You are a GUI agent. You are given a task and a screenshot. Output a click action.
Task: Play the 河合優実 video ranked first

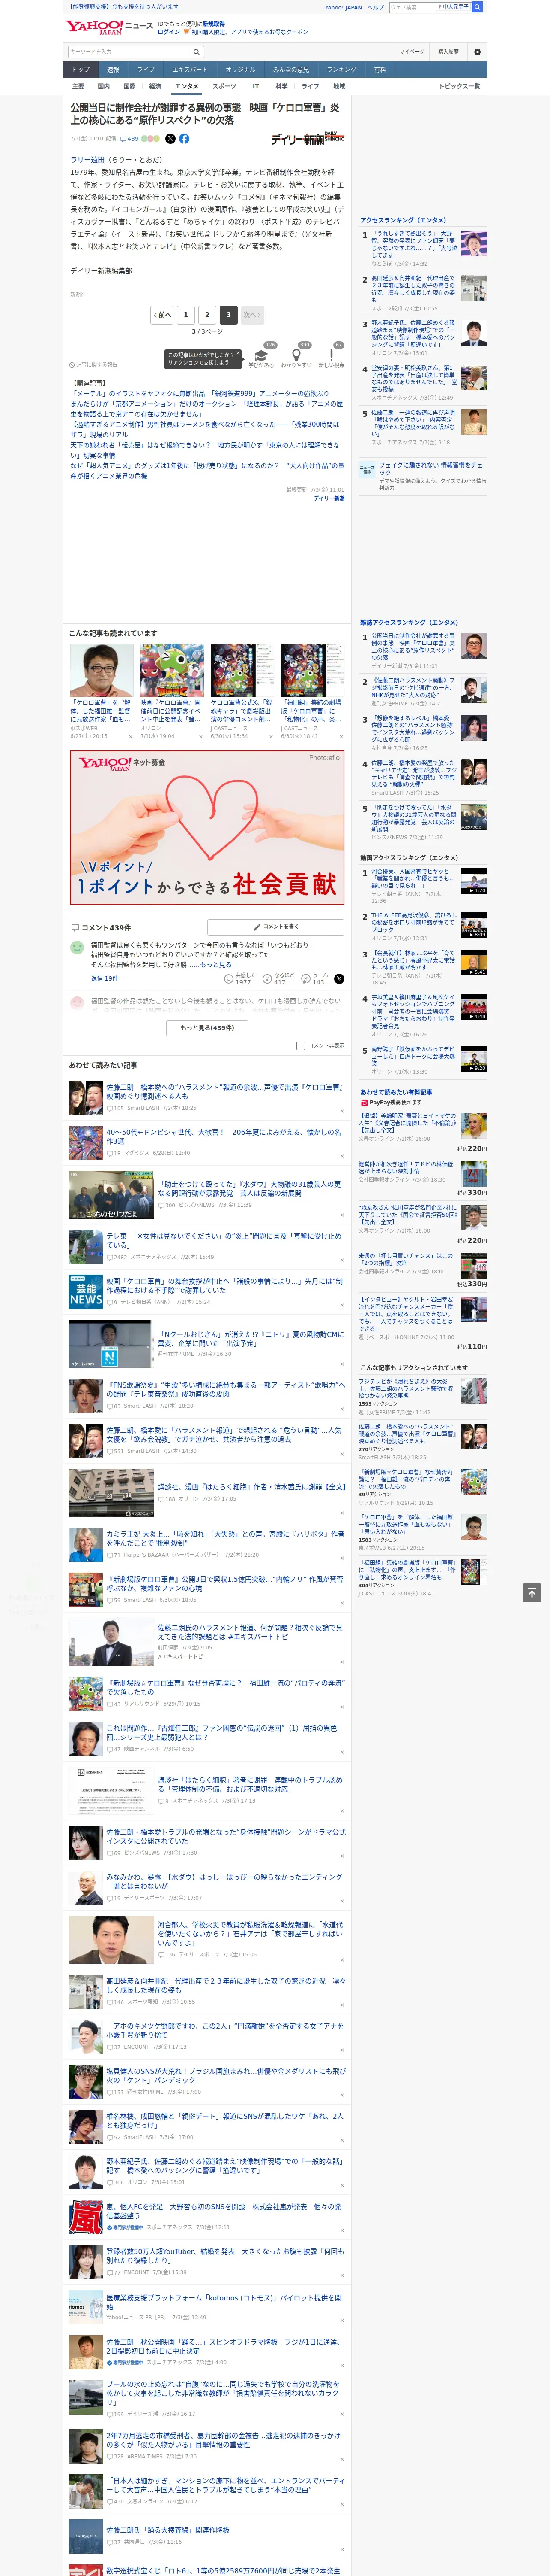(474, 880)
